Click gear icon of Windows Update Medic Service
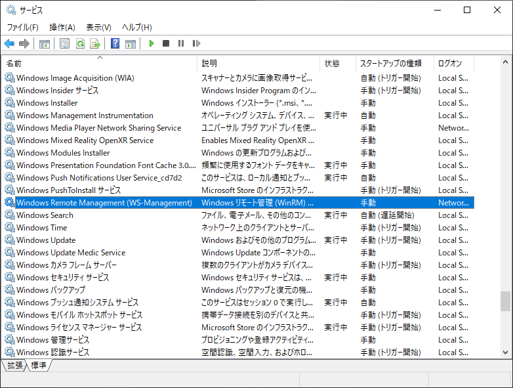This screenshot has width=513, height=388. (x=10, y=253)
